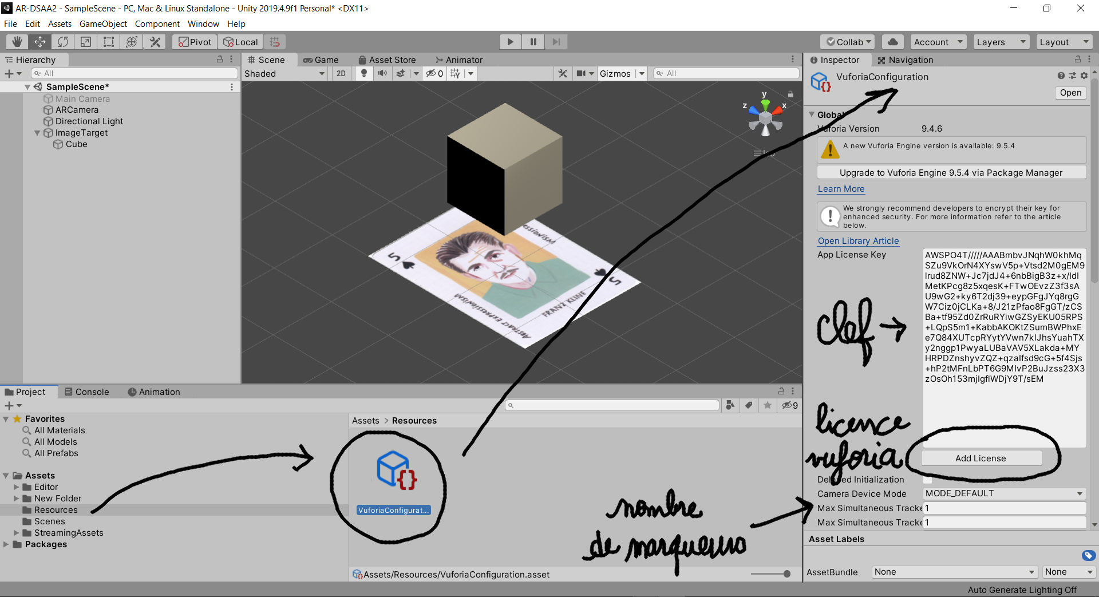Select the Rotate tool
Viewport: 1099px width, 597px height.
63,42
